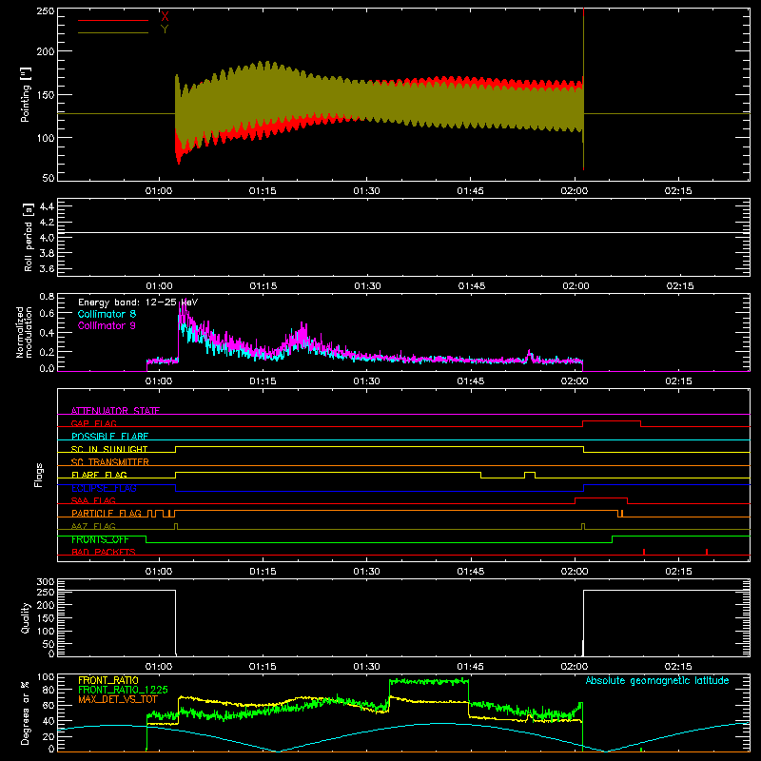Click the SAA_FLAG label
761x761 pixels.
click(x=93, y=500)
